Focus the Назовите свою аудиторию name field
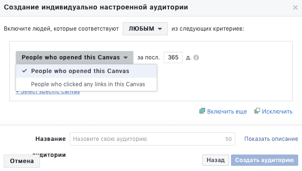The height and width of the screenshot is (171, 302). click(152, 139)
